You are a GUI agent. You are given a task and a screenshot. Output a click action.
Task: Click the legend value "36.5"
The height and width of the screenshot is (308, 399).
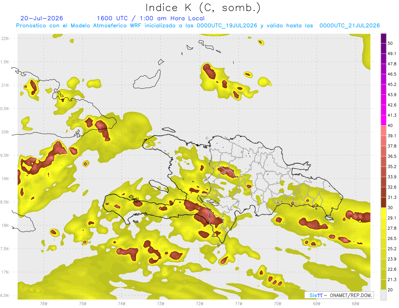392,156
